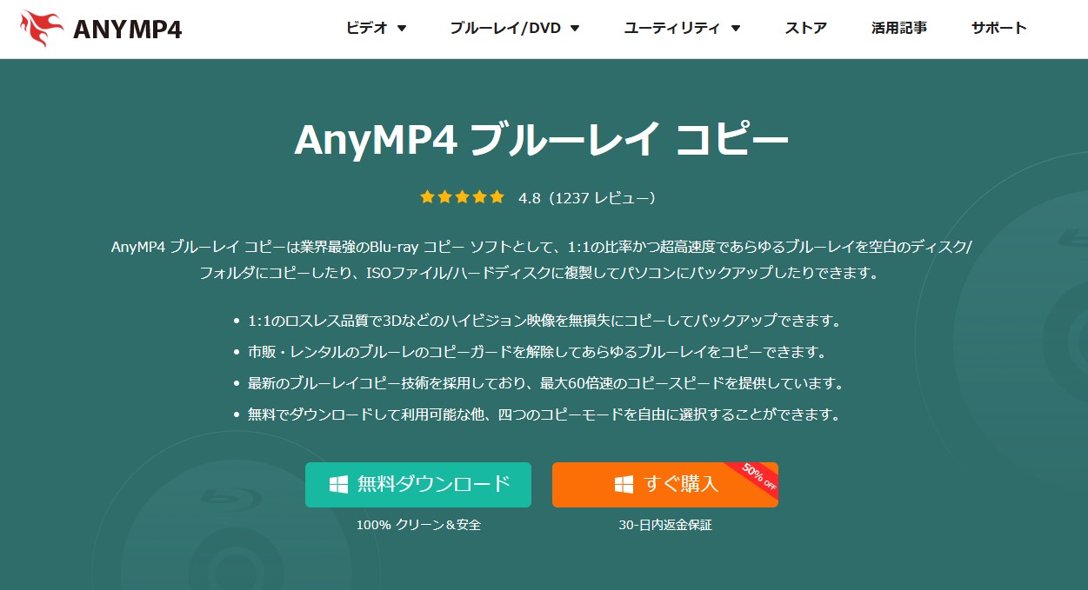Click the description paragraph starting AnyMP4 ブルーレイ コピーは
Screen dimensions: 1088x590
(x=542, y=259)
